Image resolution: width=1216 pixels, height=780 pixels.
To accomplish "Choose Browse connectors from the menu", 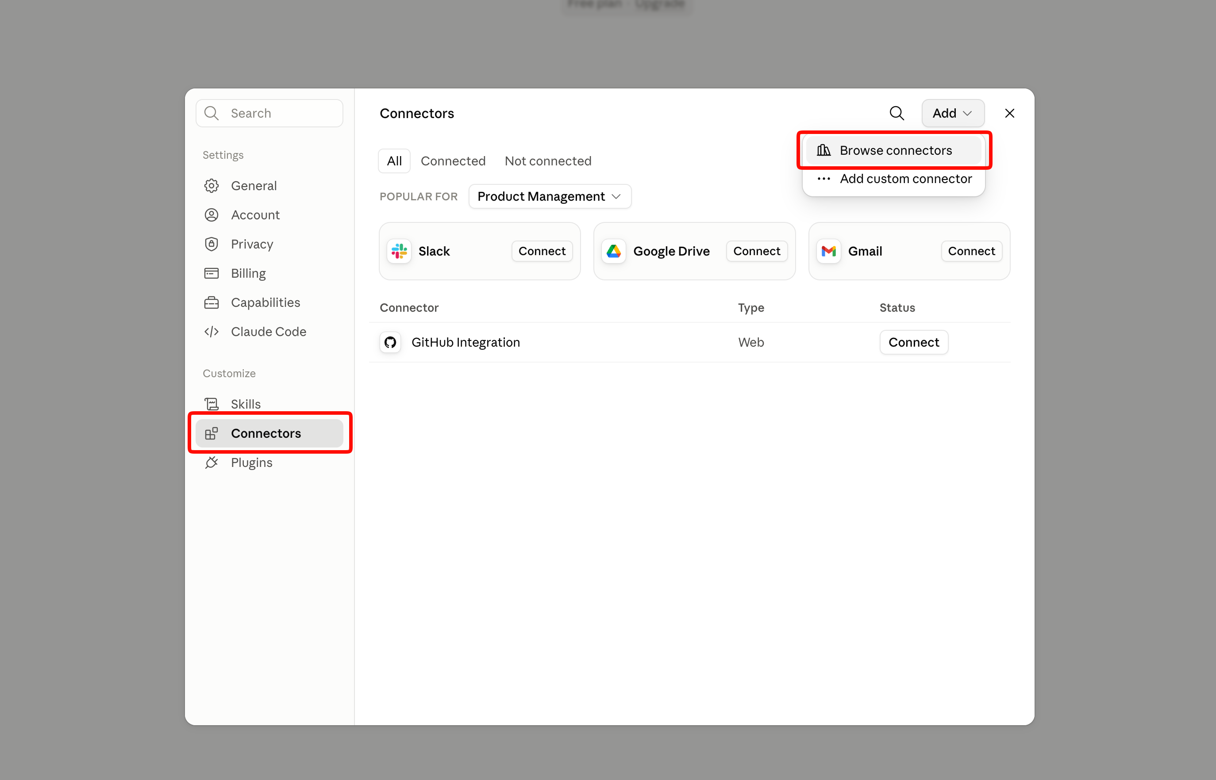I will tap(893, 150).
